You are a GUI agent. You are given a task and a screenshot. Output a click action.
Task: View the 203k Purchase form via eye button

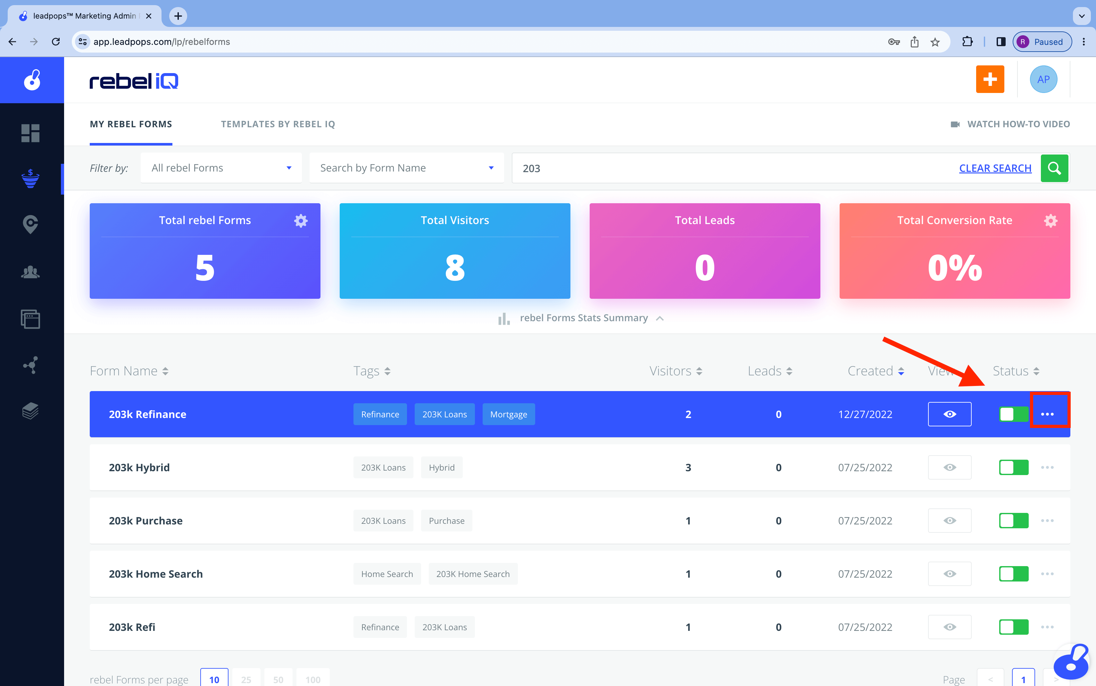[949, 520]
